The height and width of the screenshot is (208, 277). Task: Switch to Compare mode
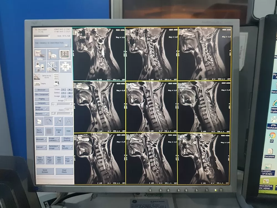point(42,103)
